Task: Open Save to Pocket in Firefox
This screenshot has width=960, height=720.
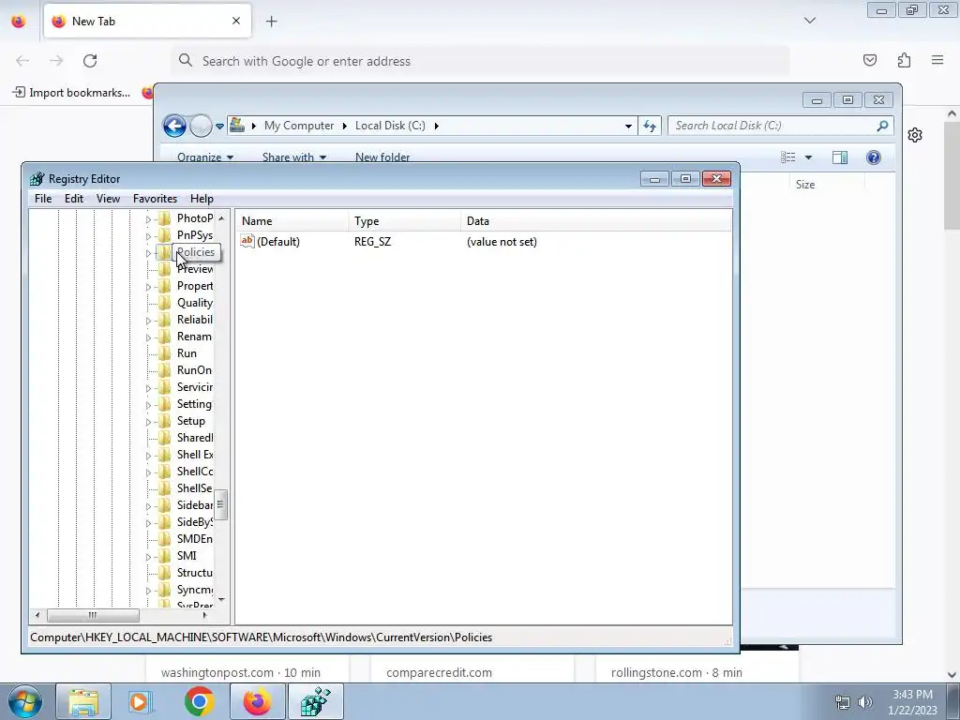Action: click(870, 60)
